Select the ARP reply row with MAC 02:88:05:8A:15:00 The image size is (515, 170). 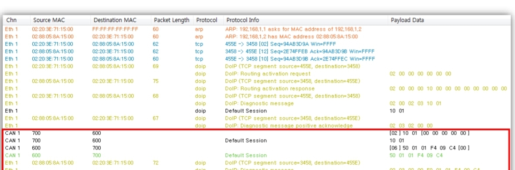tap(257, 37)
